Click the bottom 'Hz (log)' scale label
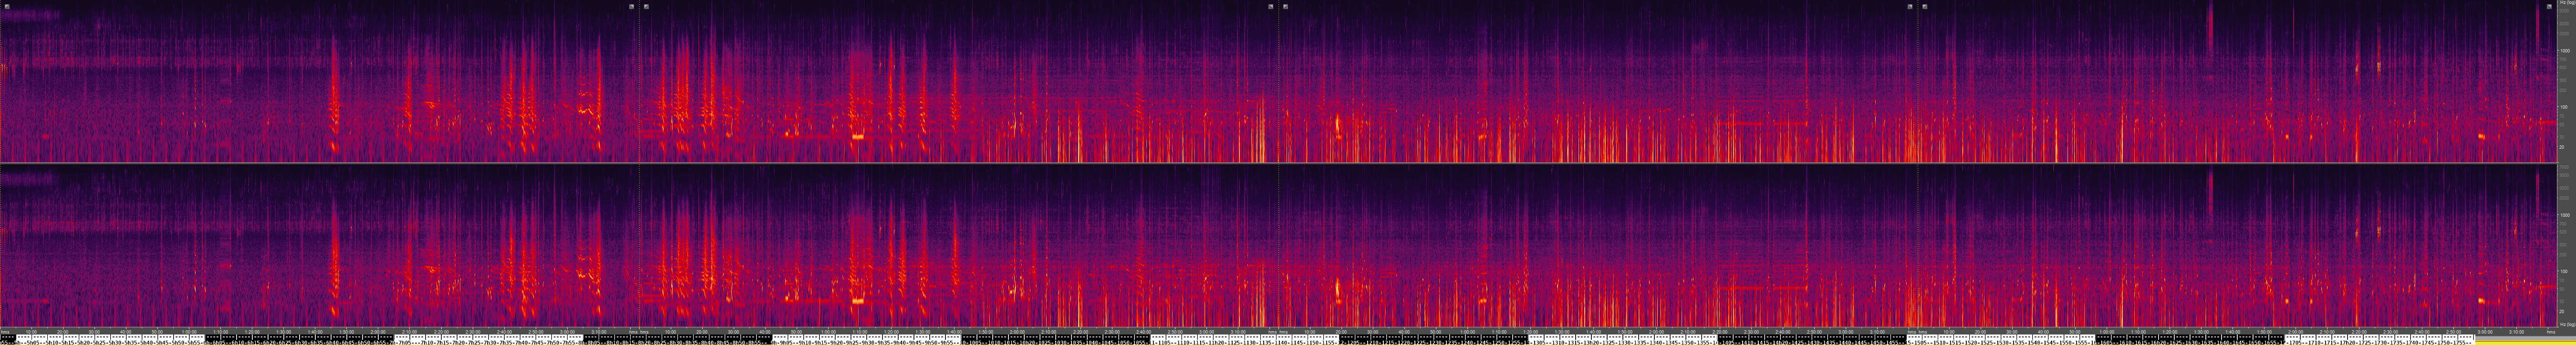Image resolution: width=2576 pixels, height=345 pixels. [2565, 325]
